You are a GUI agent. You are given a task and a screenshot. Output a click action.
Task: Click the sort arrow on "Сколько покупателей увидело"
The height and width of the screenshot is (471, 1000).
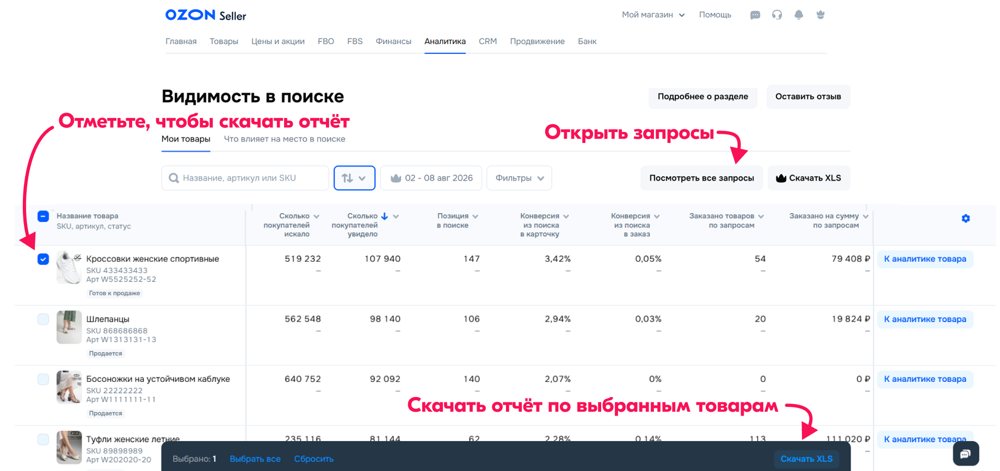385,216
